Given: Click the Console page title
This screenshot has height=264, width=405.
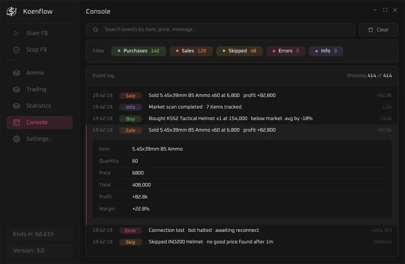Looking at the screenshot, I should pos(98,12).
